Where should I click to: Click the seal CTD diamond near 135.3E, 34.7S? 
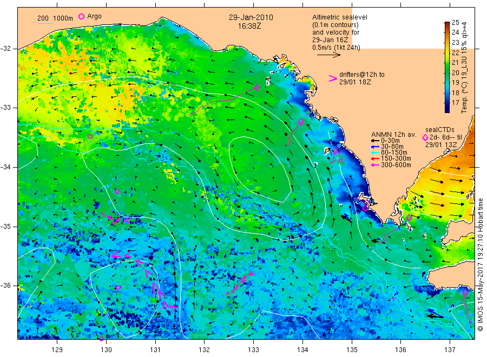click(366, 208)
